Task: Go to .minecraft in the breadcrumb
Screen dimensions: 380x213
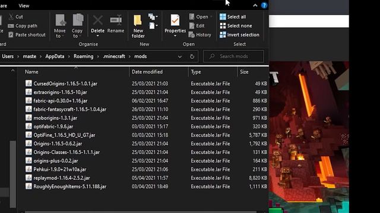Action: click(114, 56)
